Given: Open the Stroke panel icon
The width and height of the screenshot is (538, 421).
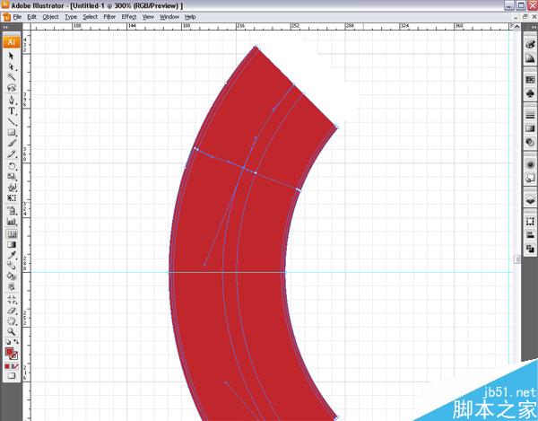Looking at the screenshot, I should [530, 115].
